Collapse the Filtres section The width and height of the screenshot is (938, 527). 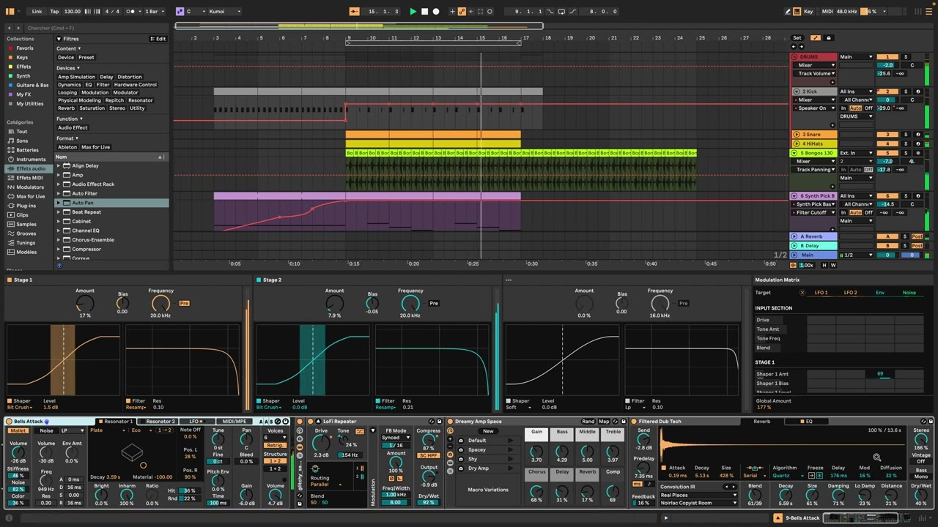(x=59, y=39)
